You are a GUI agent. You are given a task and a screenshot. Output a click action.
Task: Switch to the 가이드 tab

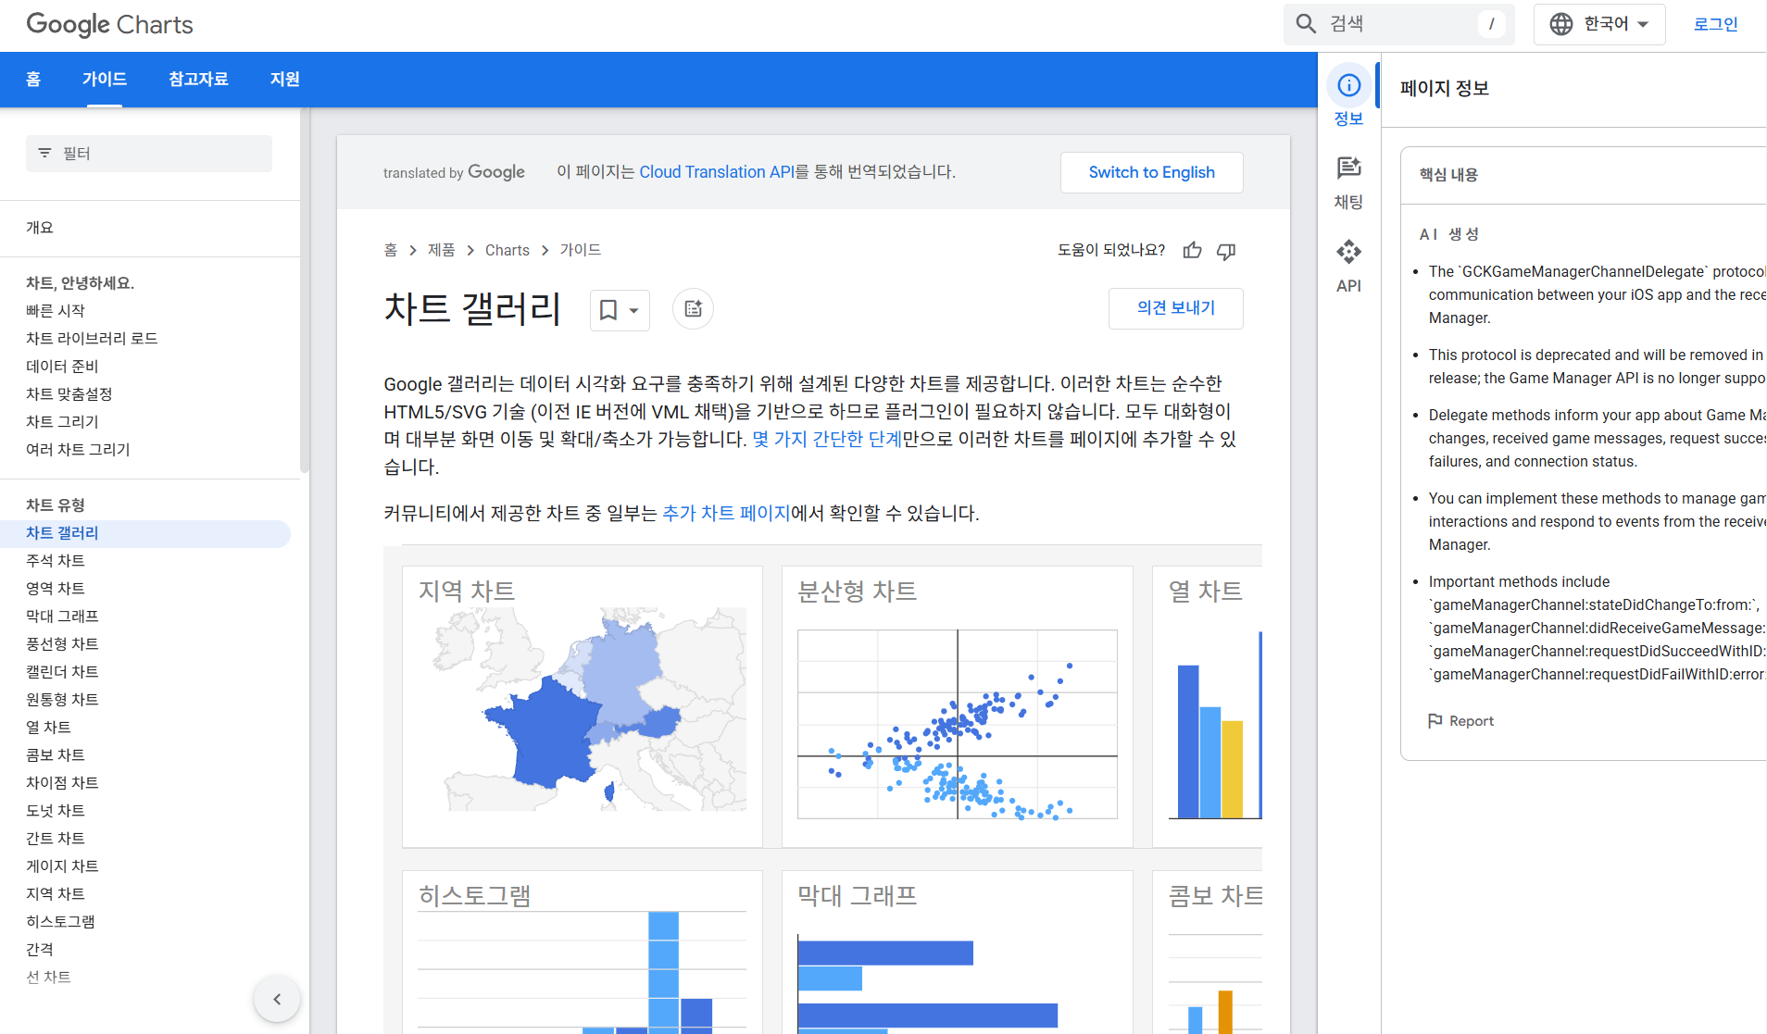click(x=105, y=80)
